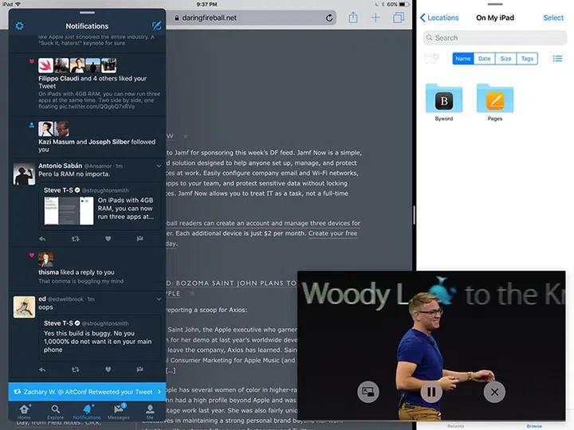This screenshot has height=430, width=574.
Task: Pause the picture-in-picture video
Action: 431,391
